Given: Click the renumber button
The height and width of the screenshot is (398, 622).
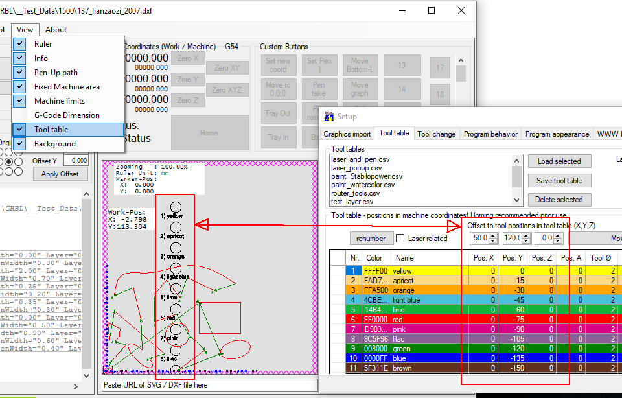Looking at the screenshot, I should coord(371,239).
